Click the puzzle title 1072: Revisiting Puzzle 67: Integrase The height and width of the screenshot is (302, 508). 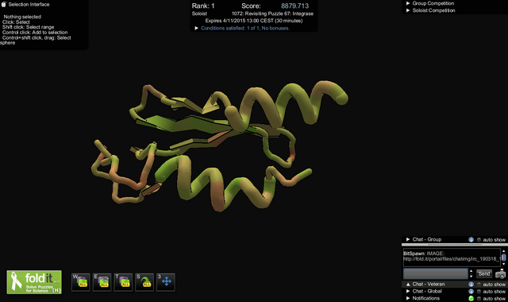[x=272, y=14]
